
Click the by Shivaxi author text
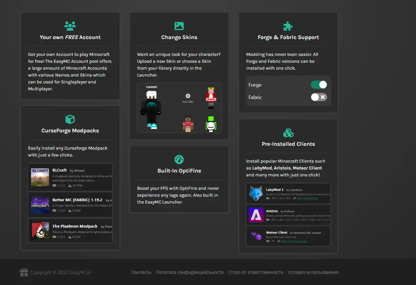pyautogui.click(x=77, y=171)
